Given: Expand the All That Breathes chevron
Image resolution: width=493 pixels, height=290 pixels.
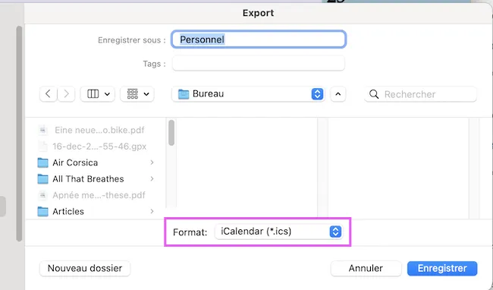Looking at the screenshot, I should click(152, 179).
